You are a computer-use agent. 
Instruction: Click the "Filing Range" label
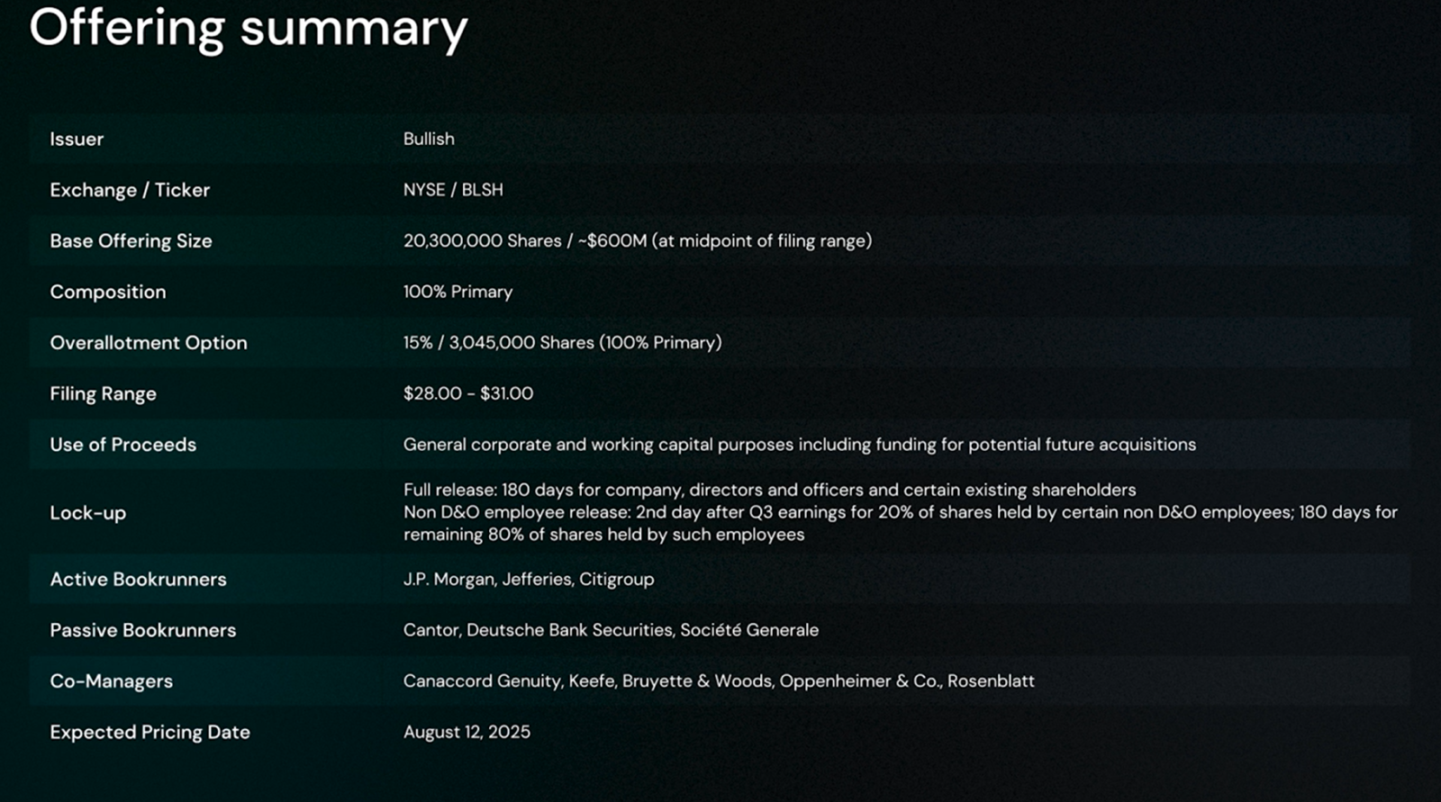[x=103, y=394]
